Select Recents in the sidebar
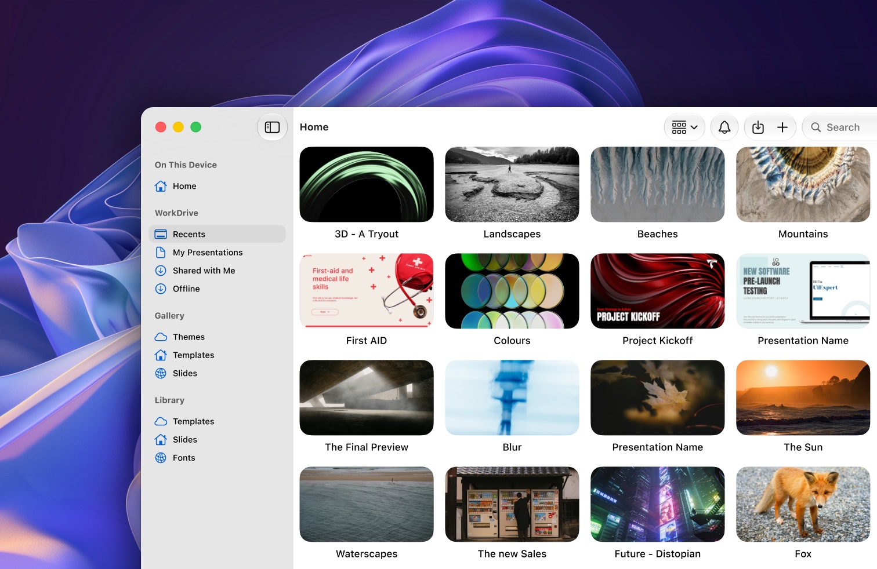Image resolution: width=877 pixels, height=569 pixels. [217, 234]
